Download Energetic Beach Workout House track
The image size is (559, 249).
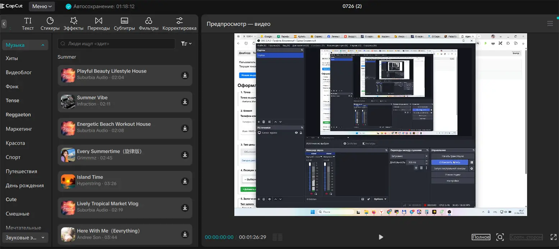click(185, 128)
